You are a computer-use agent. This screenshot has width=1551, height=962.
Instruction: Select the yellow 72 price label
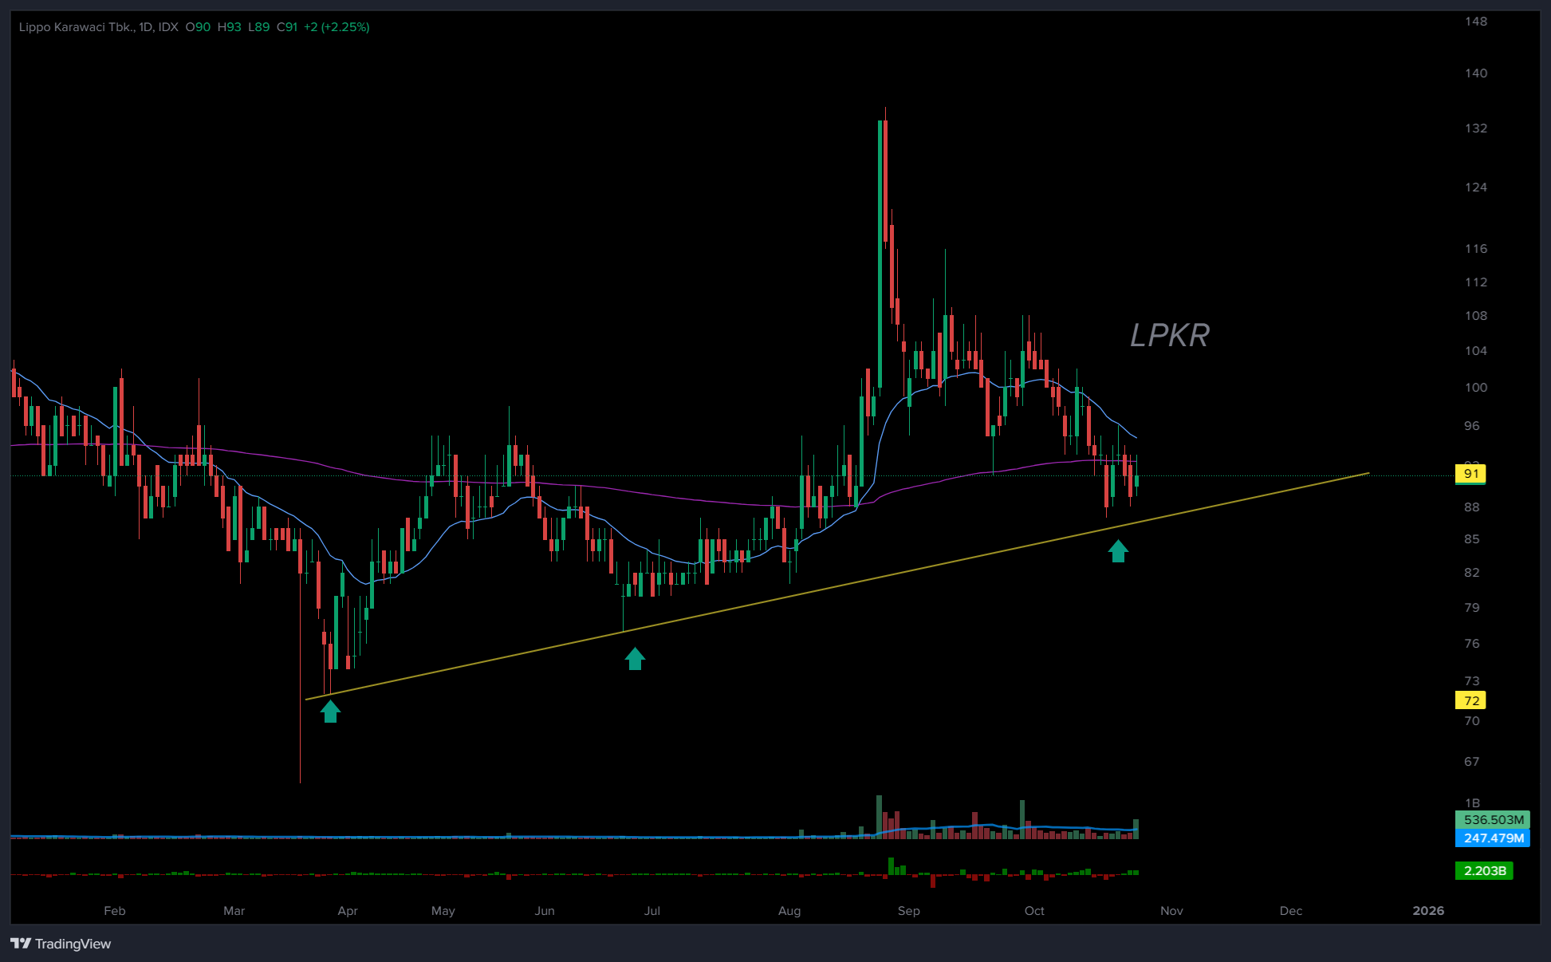(x=1471, y=701)
